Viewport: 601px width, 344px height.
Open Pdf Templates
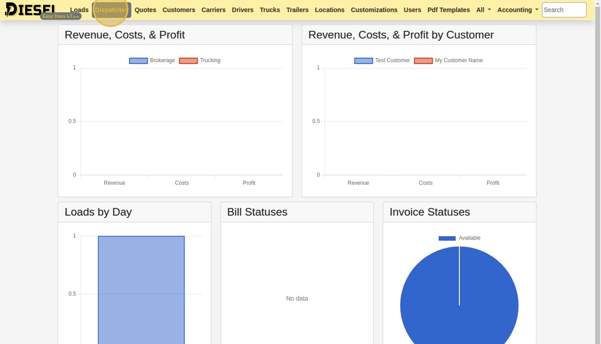(x=449, y=10)
